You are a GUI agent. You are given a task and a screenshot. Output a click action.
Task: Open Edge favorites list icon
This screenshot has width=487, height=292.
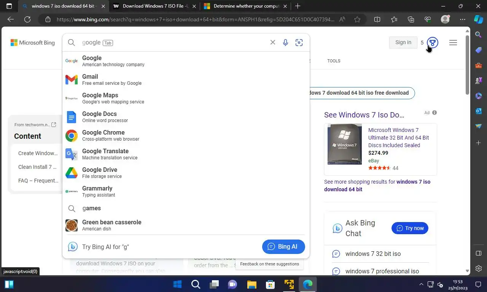[x=394, y=19]
